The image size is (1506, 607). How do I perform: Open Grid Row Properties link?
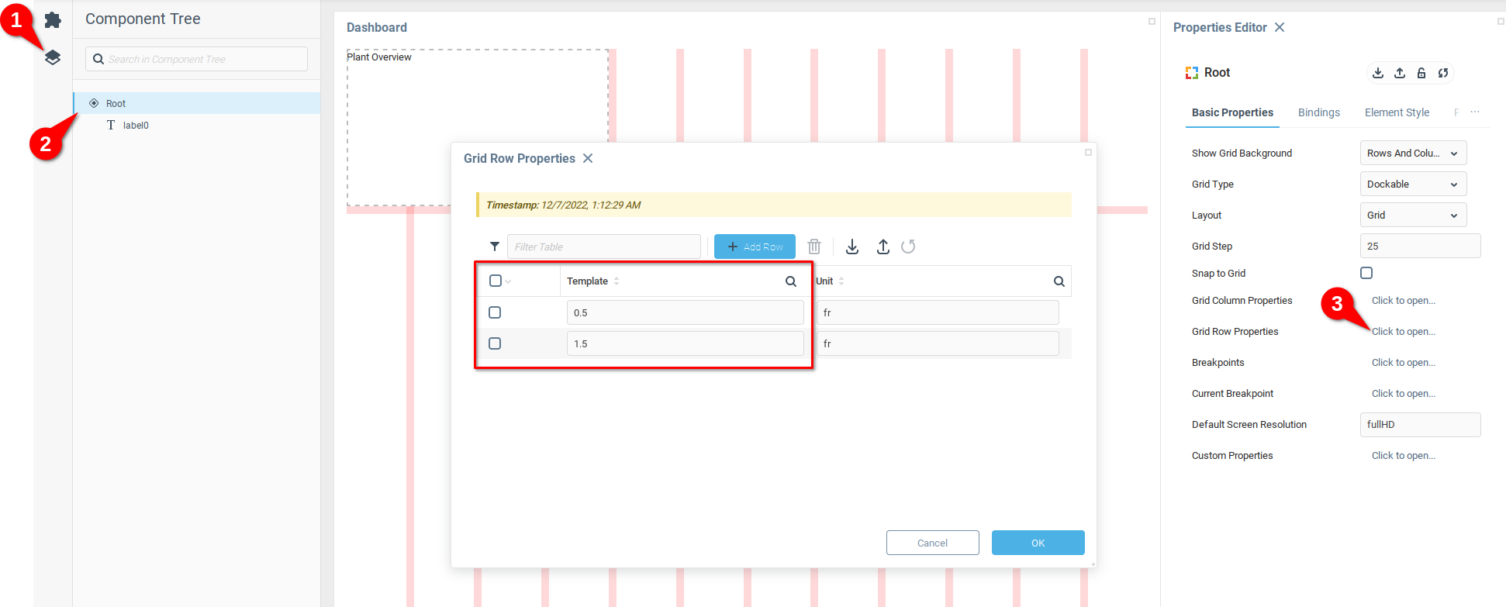pos(1403,332)
